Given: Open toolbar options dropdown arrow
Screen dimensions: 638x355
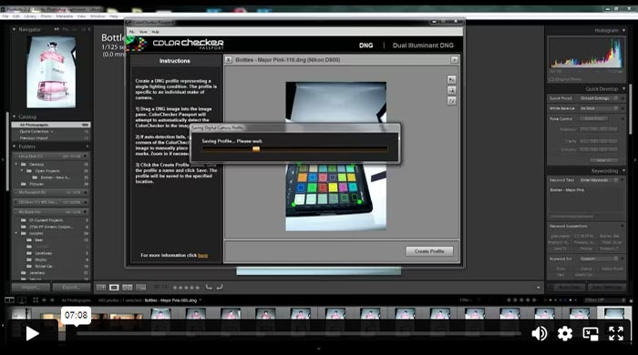Looking at the screenshot, I should (x=539, y=288).
